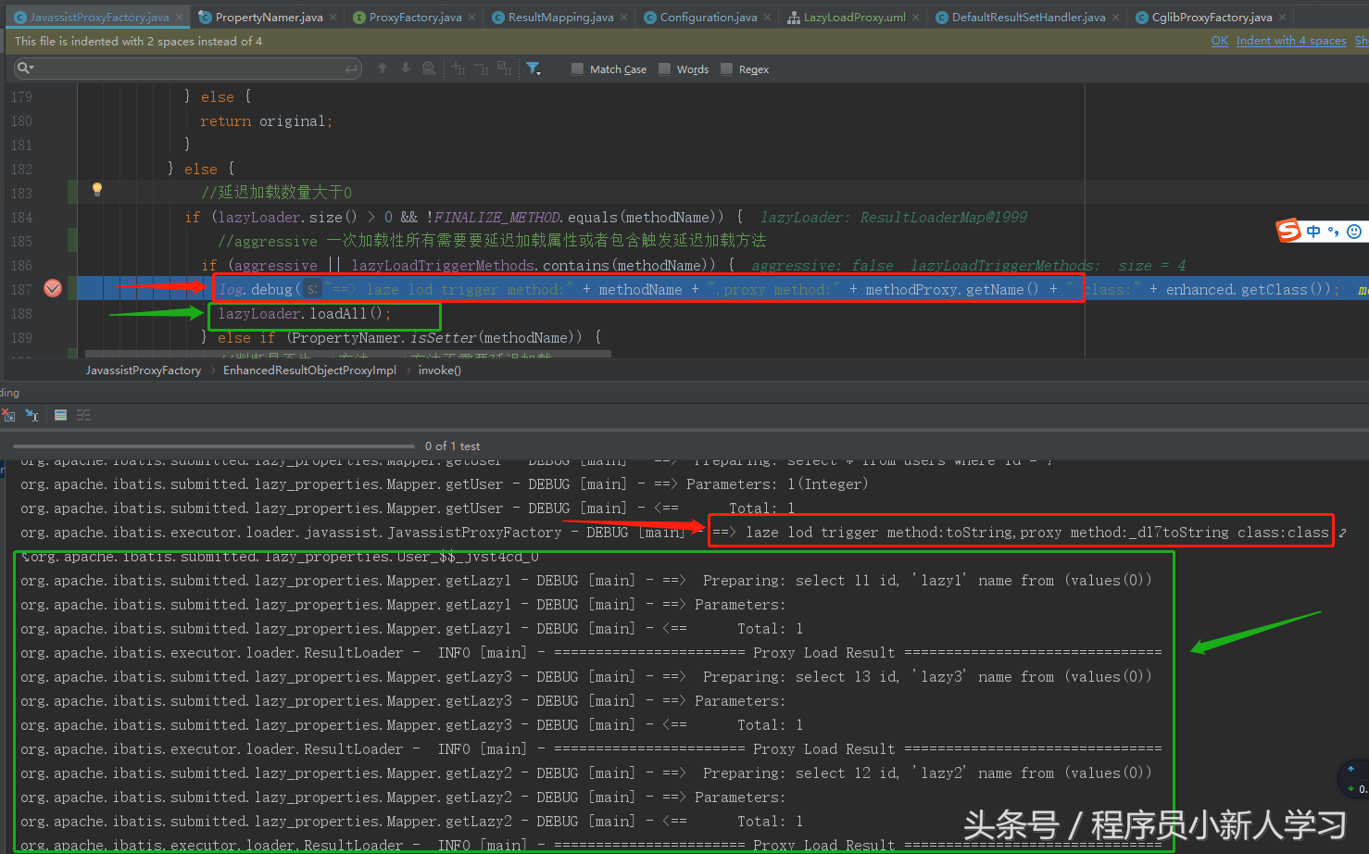Click line number 188 in gutter
This screenshot has width=1369, height=854.
(x=21, y=314)
